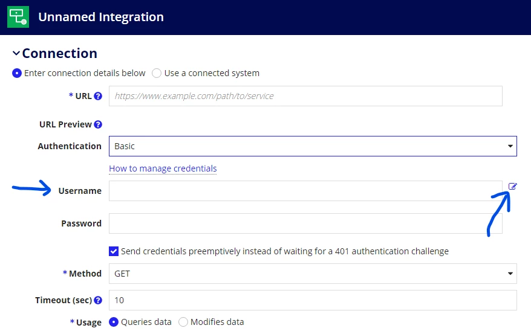This screenshot has height=334, width=531.
Task: Focus the URL input field
Action: [305, 96]
